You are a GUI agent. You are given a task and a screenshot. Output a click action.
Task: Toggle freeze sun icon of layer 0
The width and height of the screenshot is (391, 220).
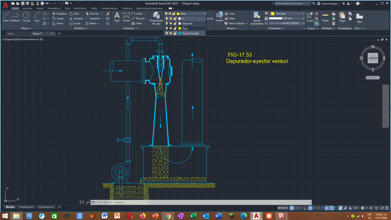(171, 19)
